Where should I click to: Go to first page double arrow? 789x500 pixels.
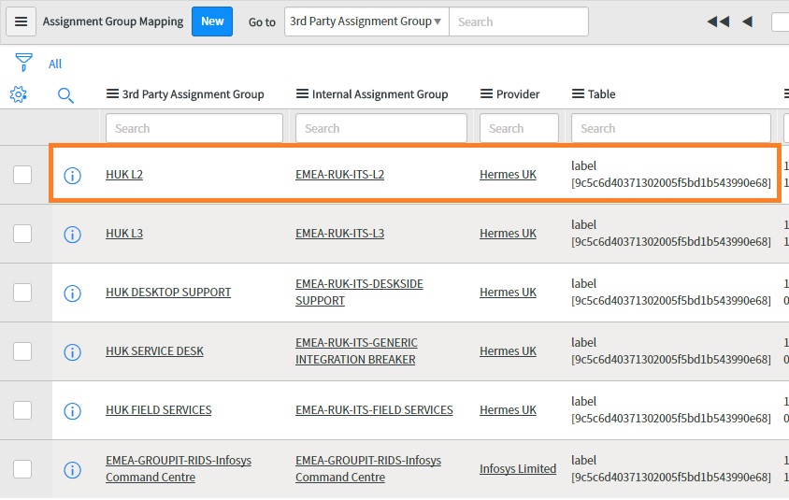tap(718, 21)
